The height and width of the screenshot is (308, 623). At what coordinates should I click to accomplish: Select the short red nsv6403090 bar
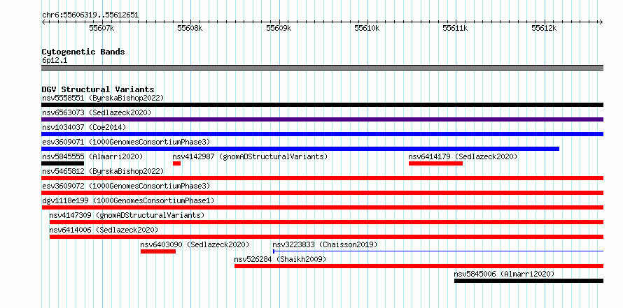tap(158, 251)
